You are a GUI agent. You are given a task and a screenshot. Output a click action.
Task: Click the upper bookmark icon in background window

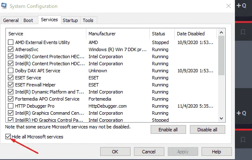[243, 32]
